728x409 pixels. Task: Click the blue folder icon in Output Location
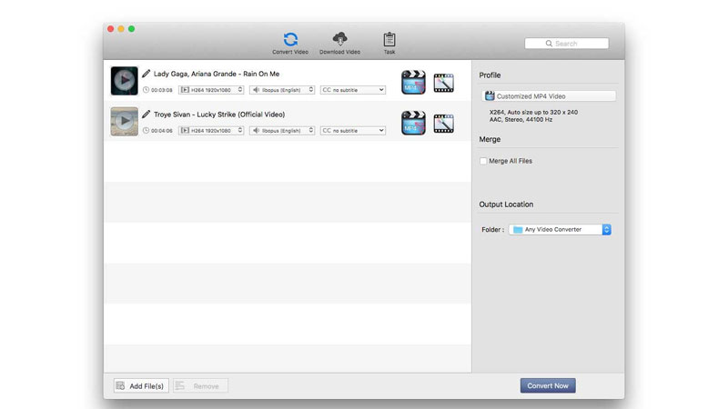[x=518, y=230]
